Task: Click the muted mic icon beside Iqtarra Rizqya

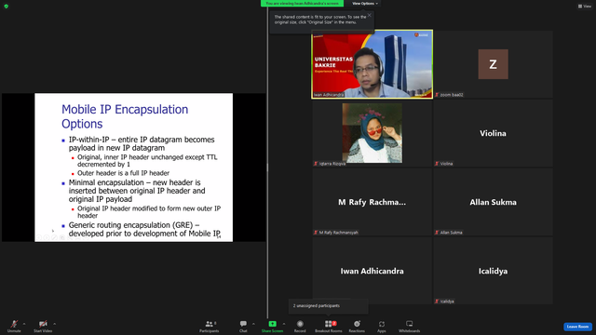Action: tap(316, 164)
